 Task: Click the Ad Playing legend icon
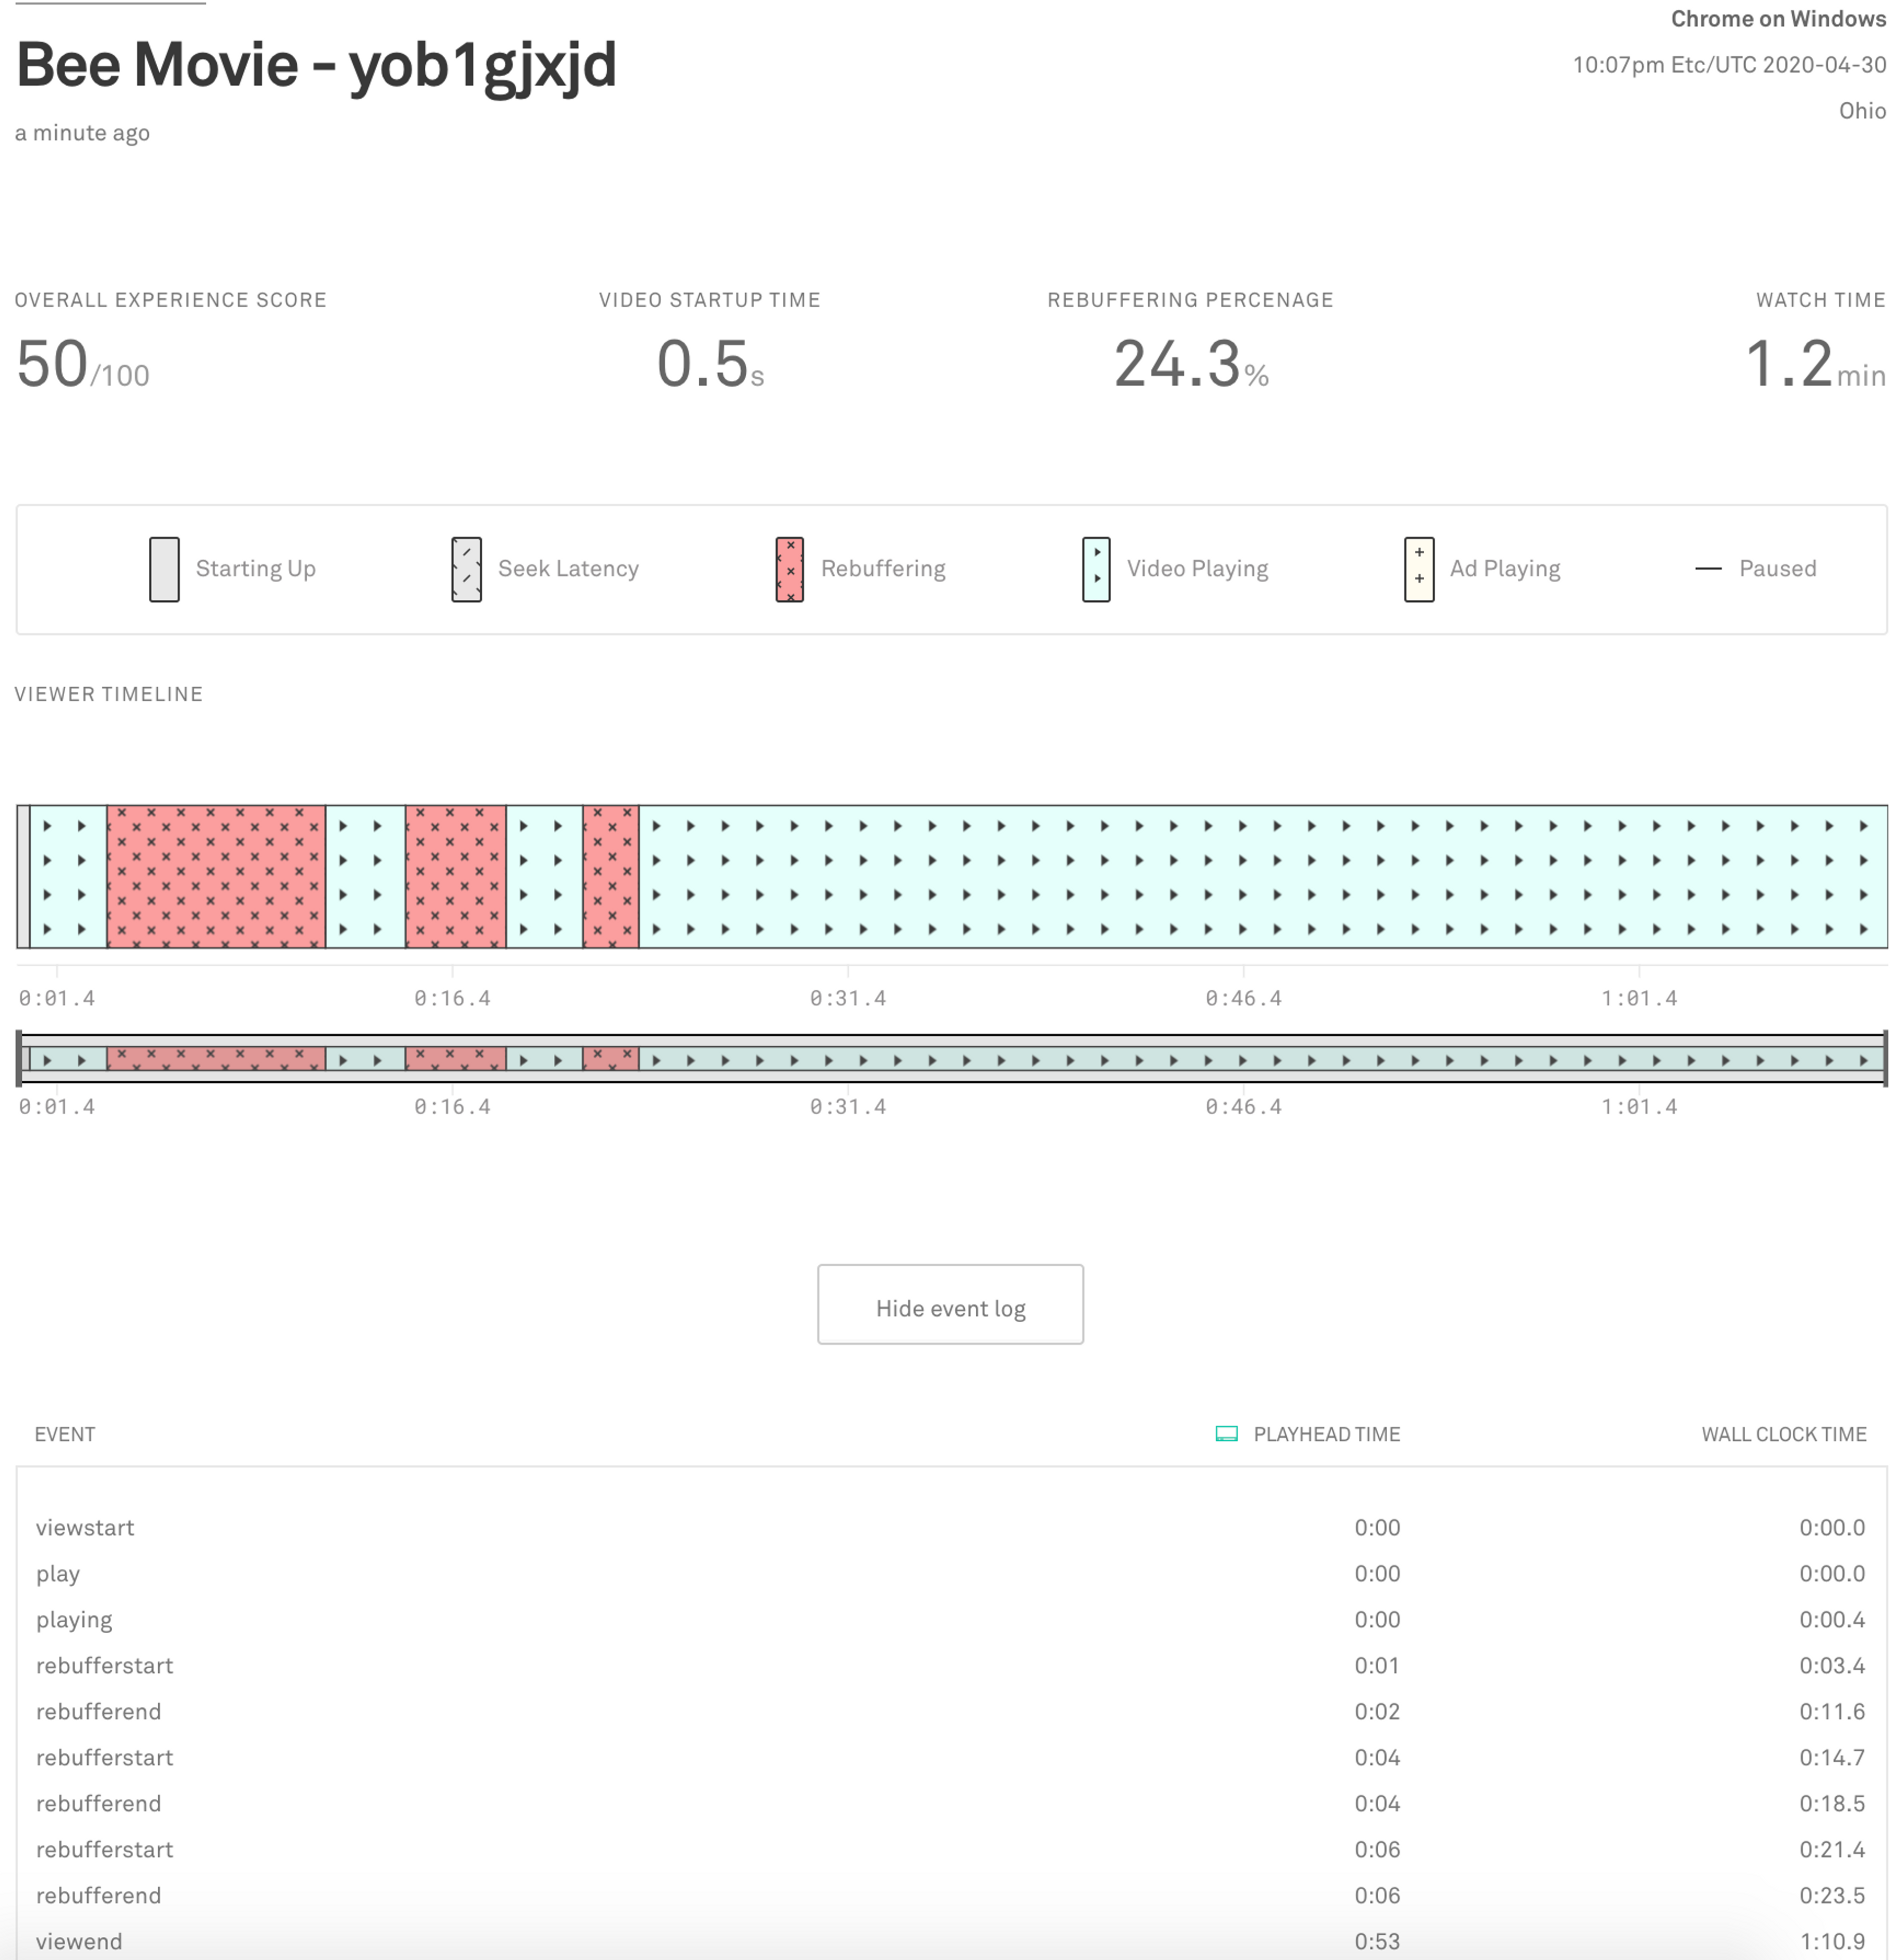pos(1418,569)
